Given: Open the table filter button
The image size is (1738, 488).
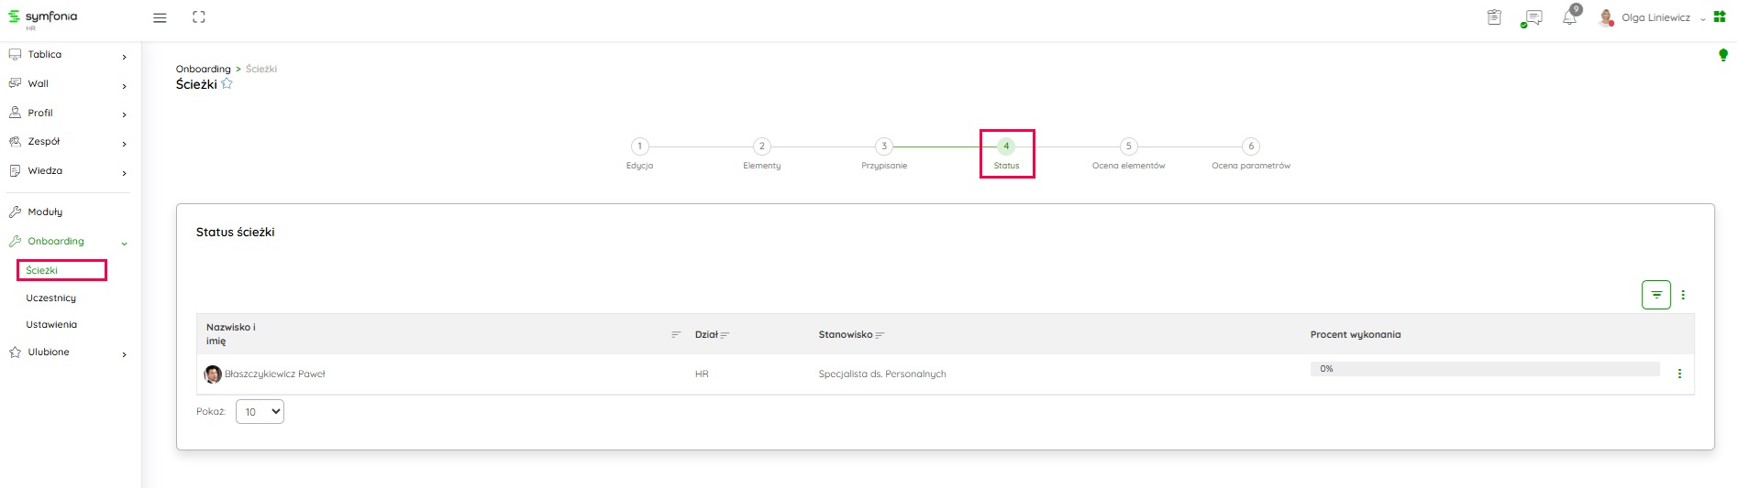Looking at the screenshot, I should (x=1655, y=295).
